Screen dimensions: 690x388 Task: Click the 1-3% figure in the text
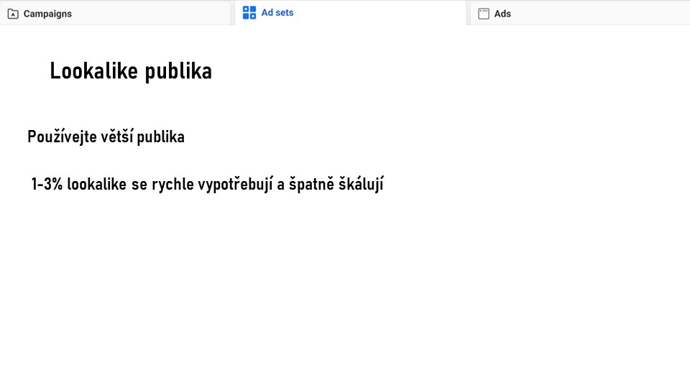[47, 184]
